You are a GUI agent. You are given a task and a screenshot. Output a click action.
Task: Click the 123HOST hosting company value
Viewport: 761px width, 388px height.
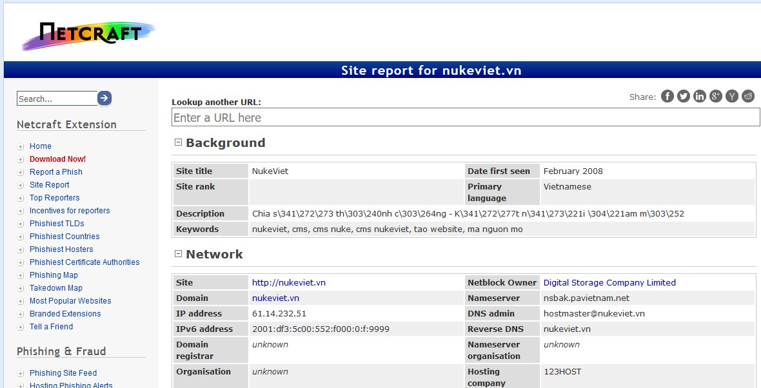(562, 371)
